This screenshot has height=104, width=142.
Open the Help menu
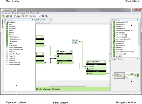click(38, 13)
